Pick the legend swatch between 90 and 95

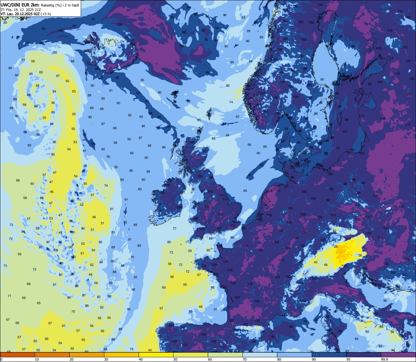coord(329,355)
